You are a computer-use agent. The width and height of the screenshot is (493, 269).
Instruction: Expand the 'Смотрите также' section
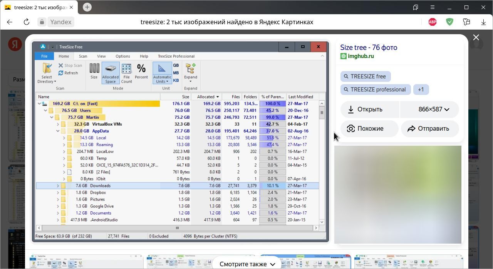point(247,264)
